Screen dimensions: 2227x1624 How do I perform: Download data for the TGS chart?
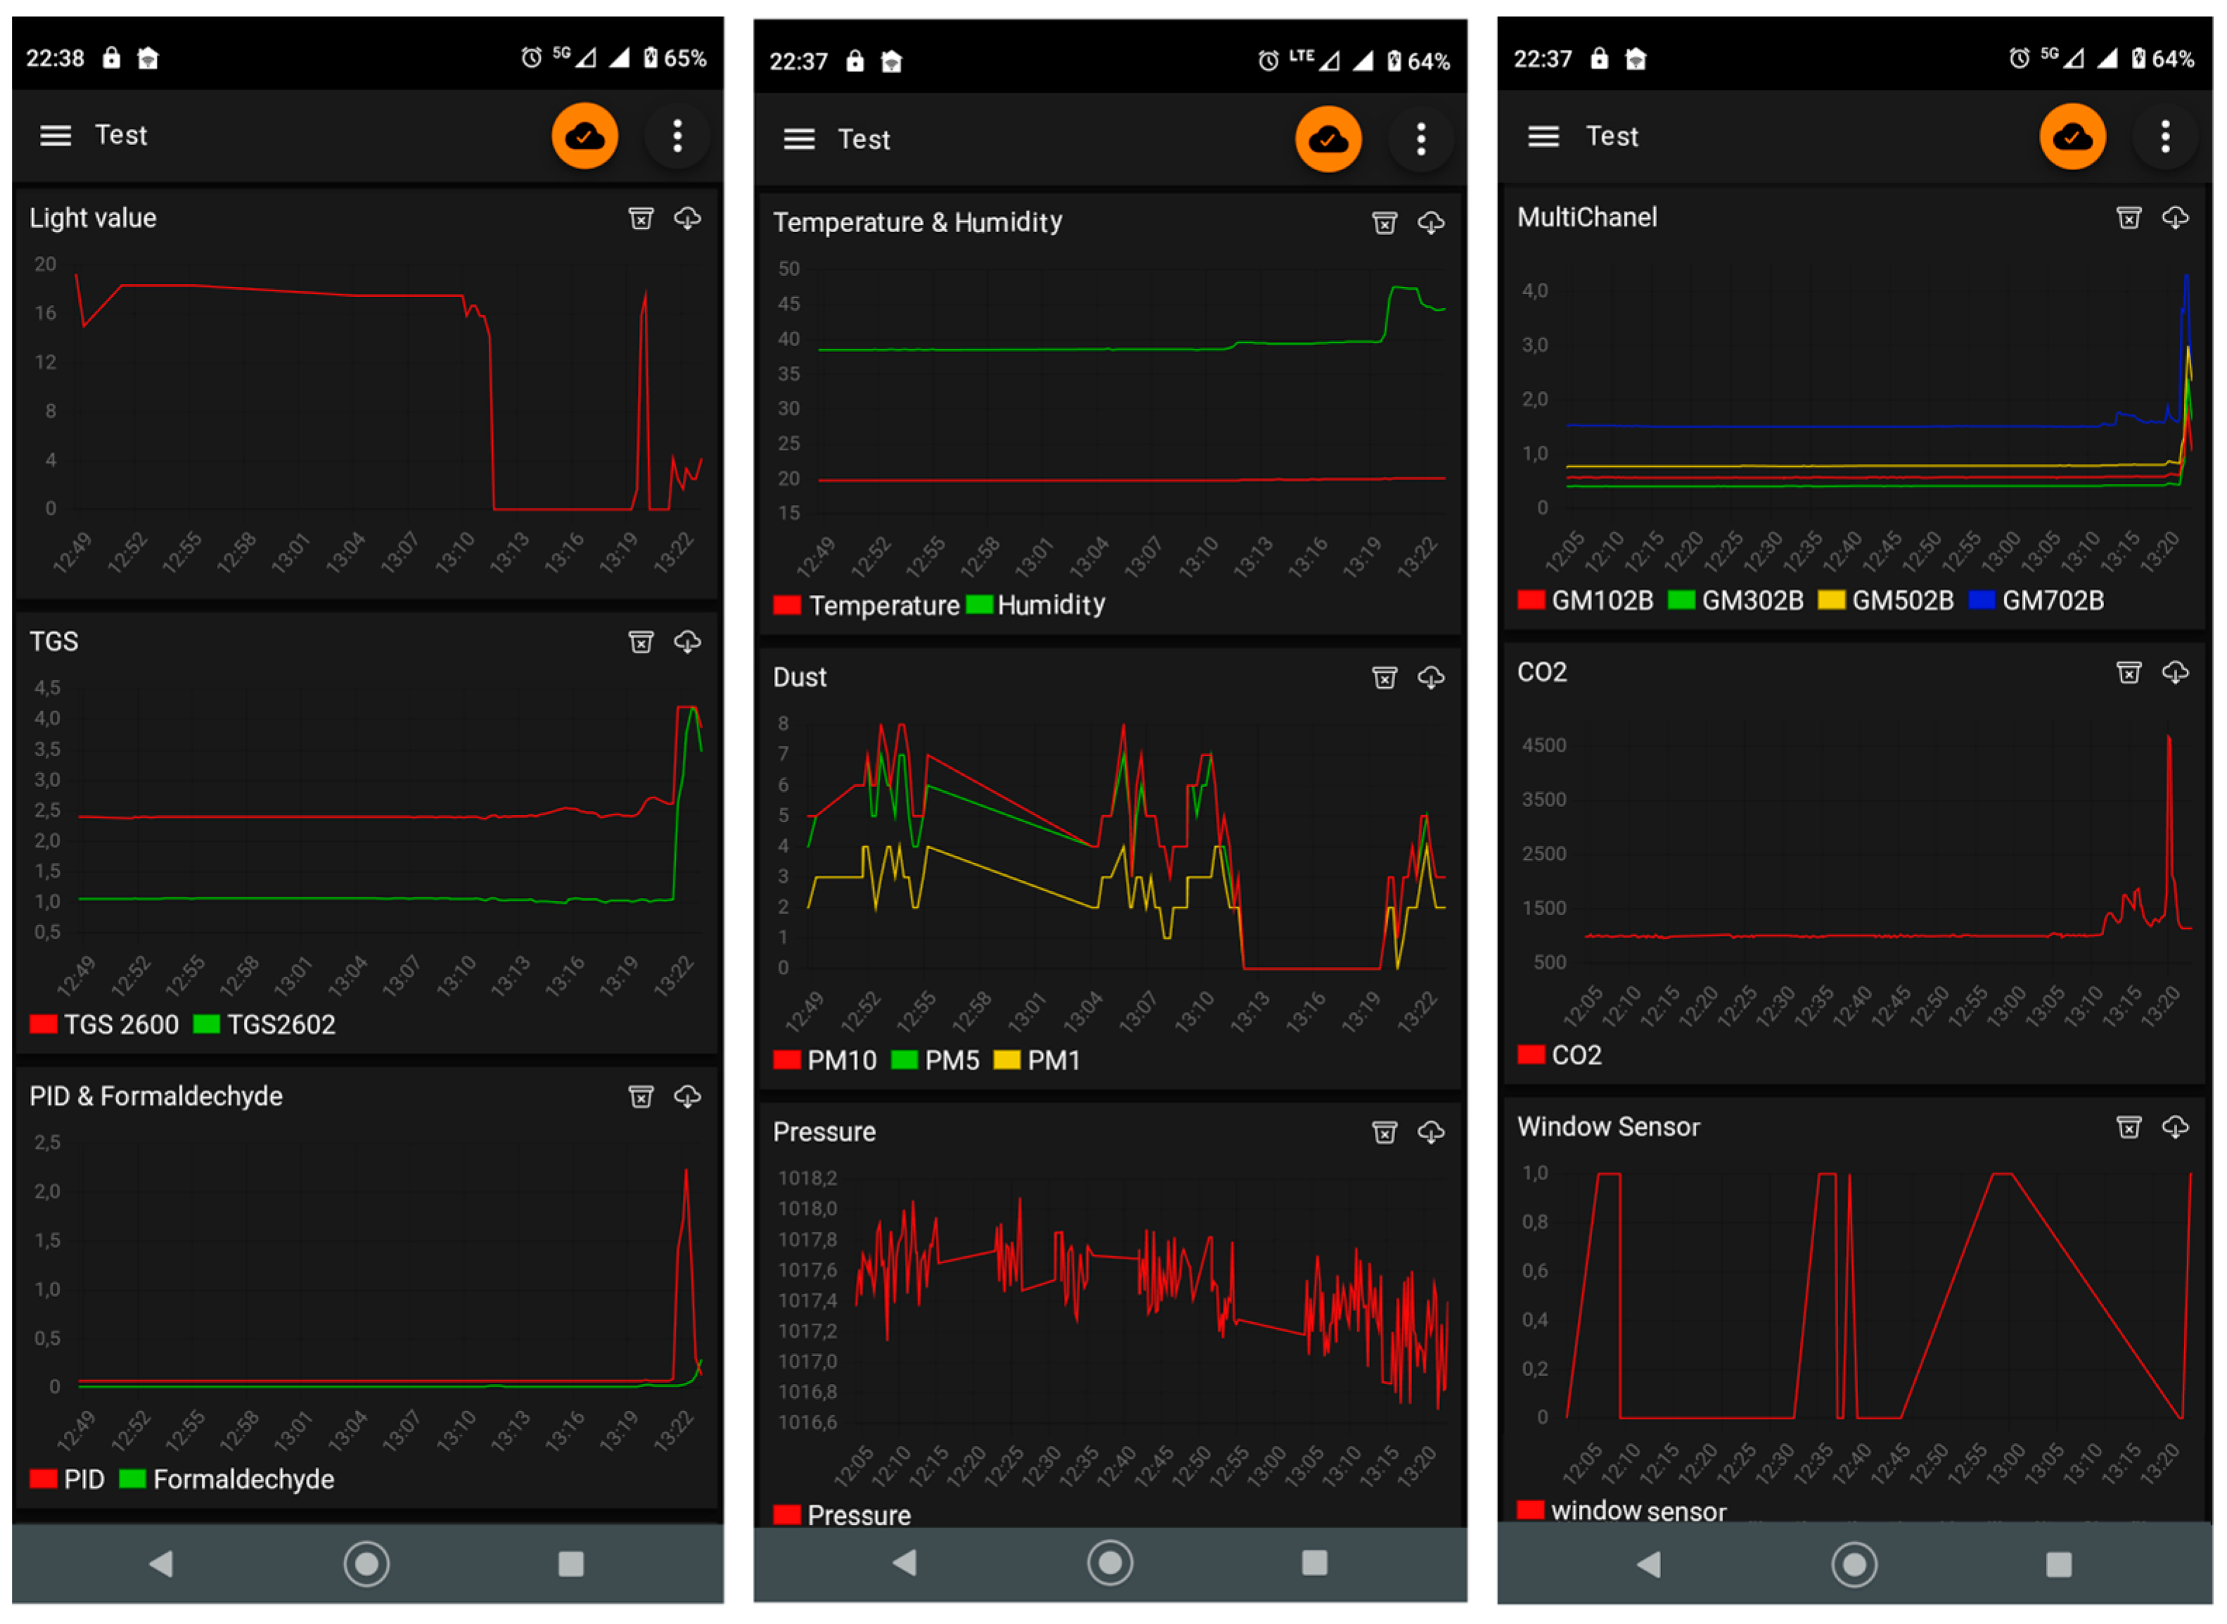(687, 642)
